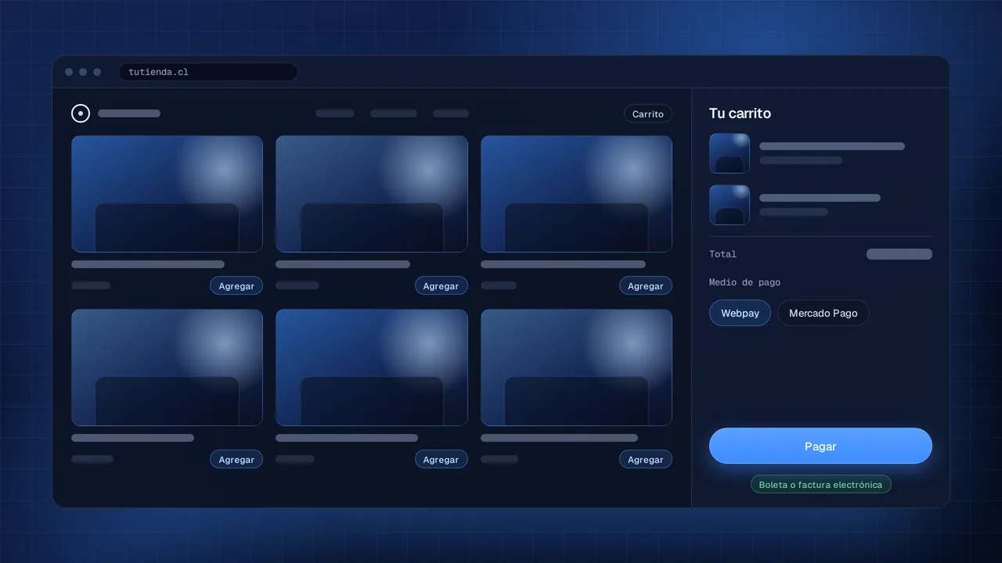Click the tutienda.cl address bar
The height and width of the screenshot is (563, 1002).
click(x=208, y=72)
